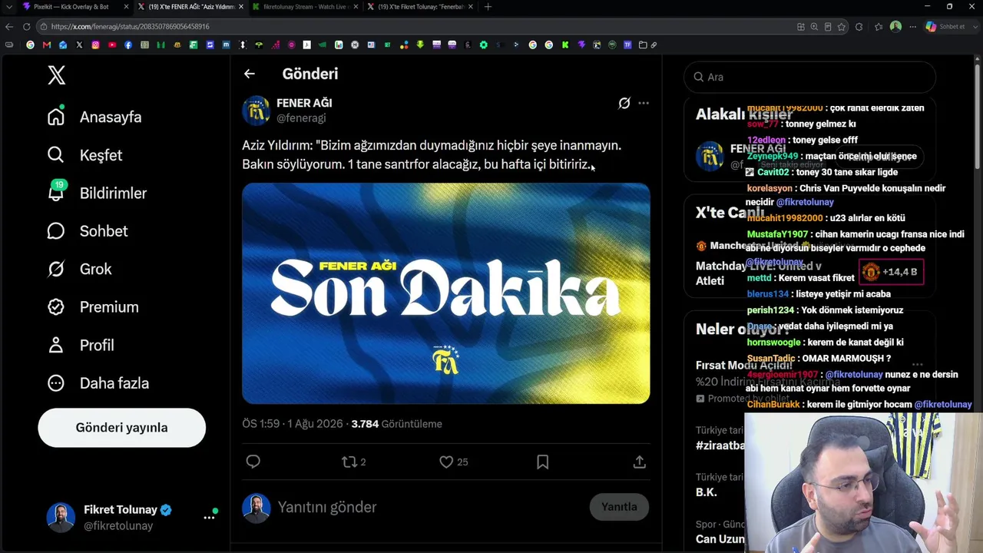Open the Sohbet chat bubble icon
This screenshot has height=553, width=983.
pos(56,231)
